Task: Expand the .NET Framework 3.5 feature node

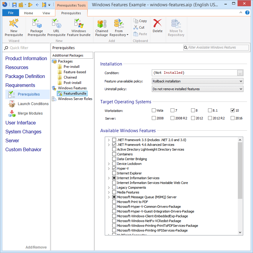Action: tap(109, 140)
